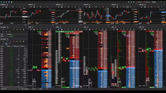Open the settings gear beside the leftmost chart title
The width and height of the screenshot is (166, 93).
pos(7,5)
